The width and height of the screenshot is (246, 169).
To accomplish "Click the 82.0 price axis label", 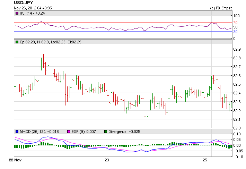I will click(x=237, y=128).
